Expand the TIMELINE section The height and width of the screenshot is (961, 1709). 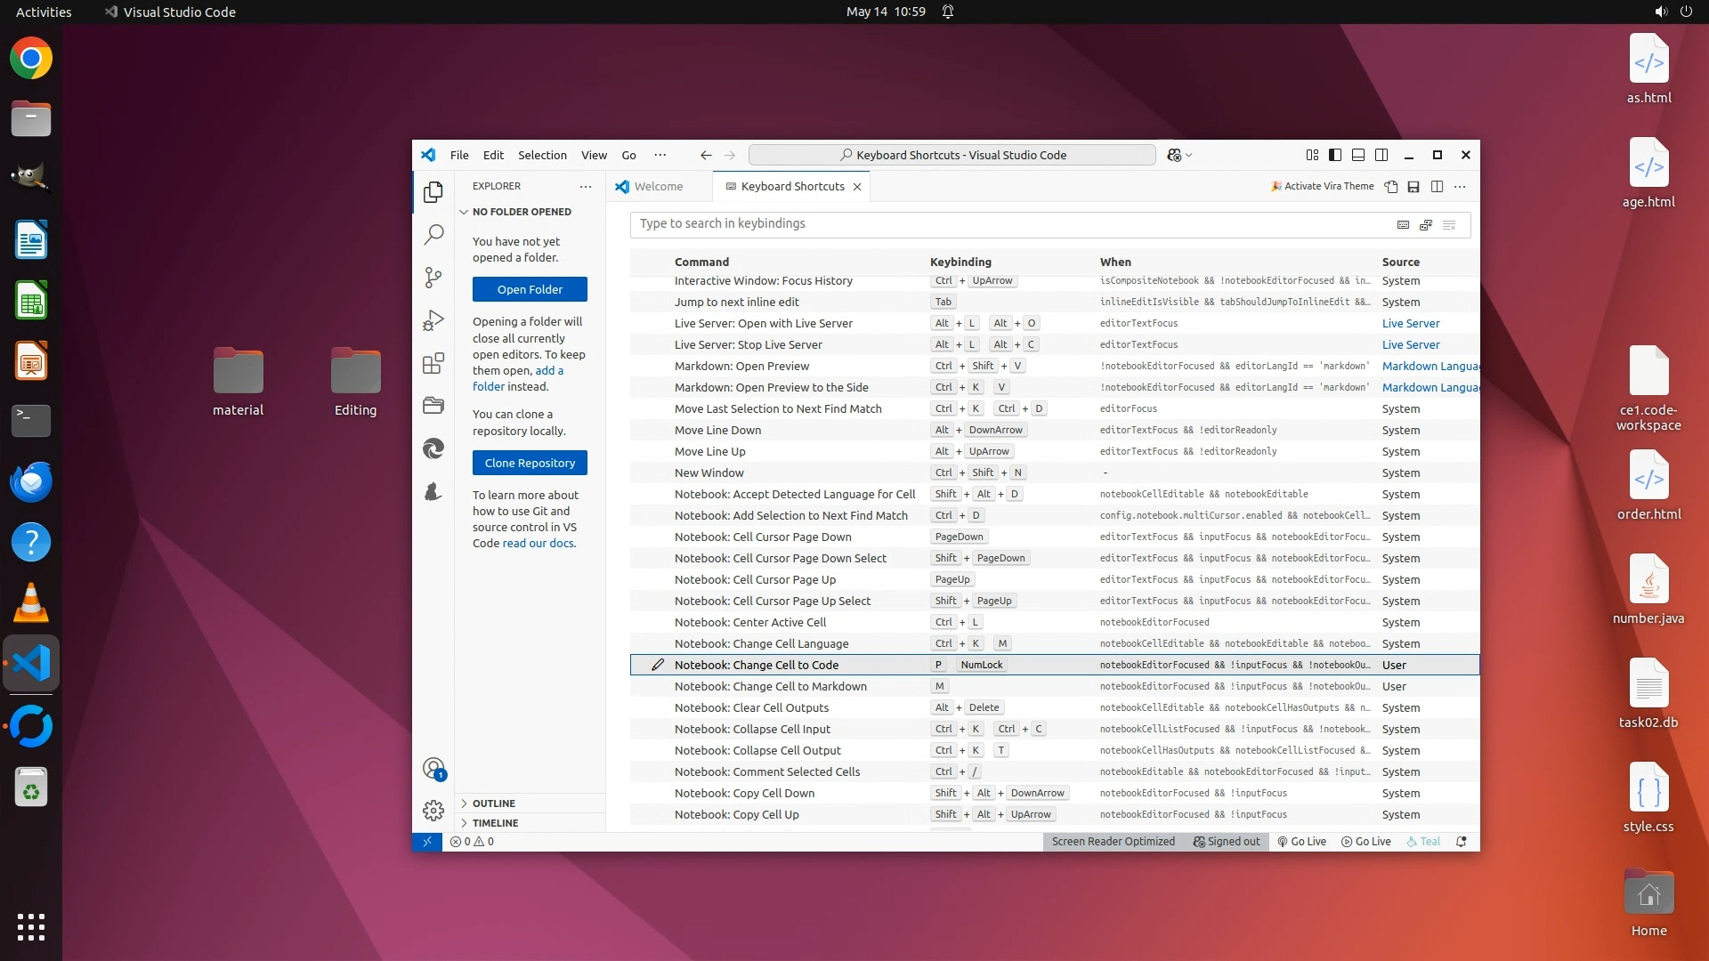pos(495,823)
